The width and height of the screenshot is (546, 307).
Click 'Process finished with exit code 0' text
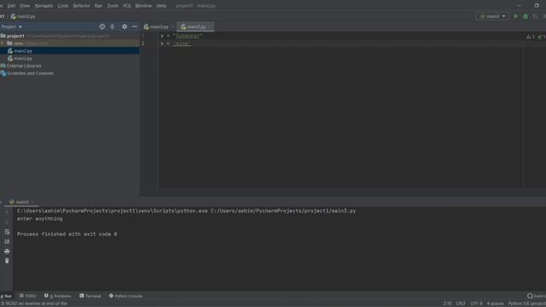click(67, 235)
